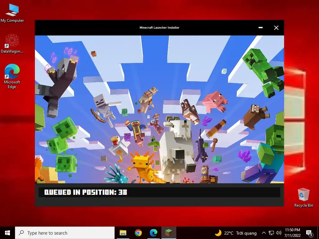Minimize the Minecraft Launcher Installer window
This screenshot has width=319, height=239.
pyautogui.click(x=260, y=28)
